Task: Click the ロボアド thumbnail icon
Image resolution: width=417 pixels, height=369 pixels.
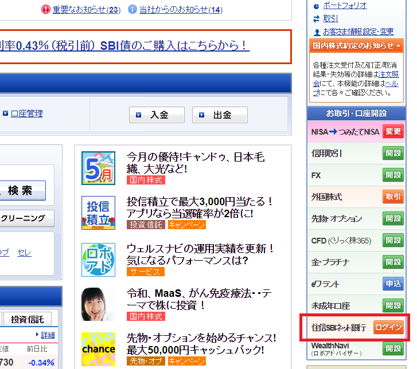Action: coord(98,260)
